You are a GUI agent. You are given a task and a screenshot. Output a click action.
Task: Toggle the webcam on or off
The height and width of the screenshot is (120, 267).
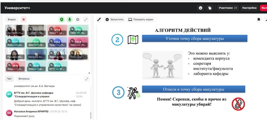pos(62,20)
